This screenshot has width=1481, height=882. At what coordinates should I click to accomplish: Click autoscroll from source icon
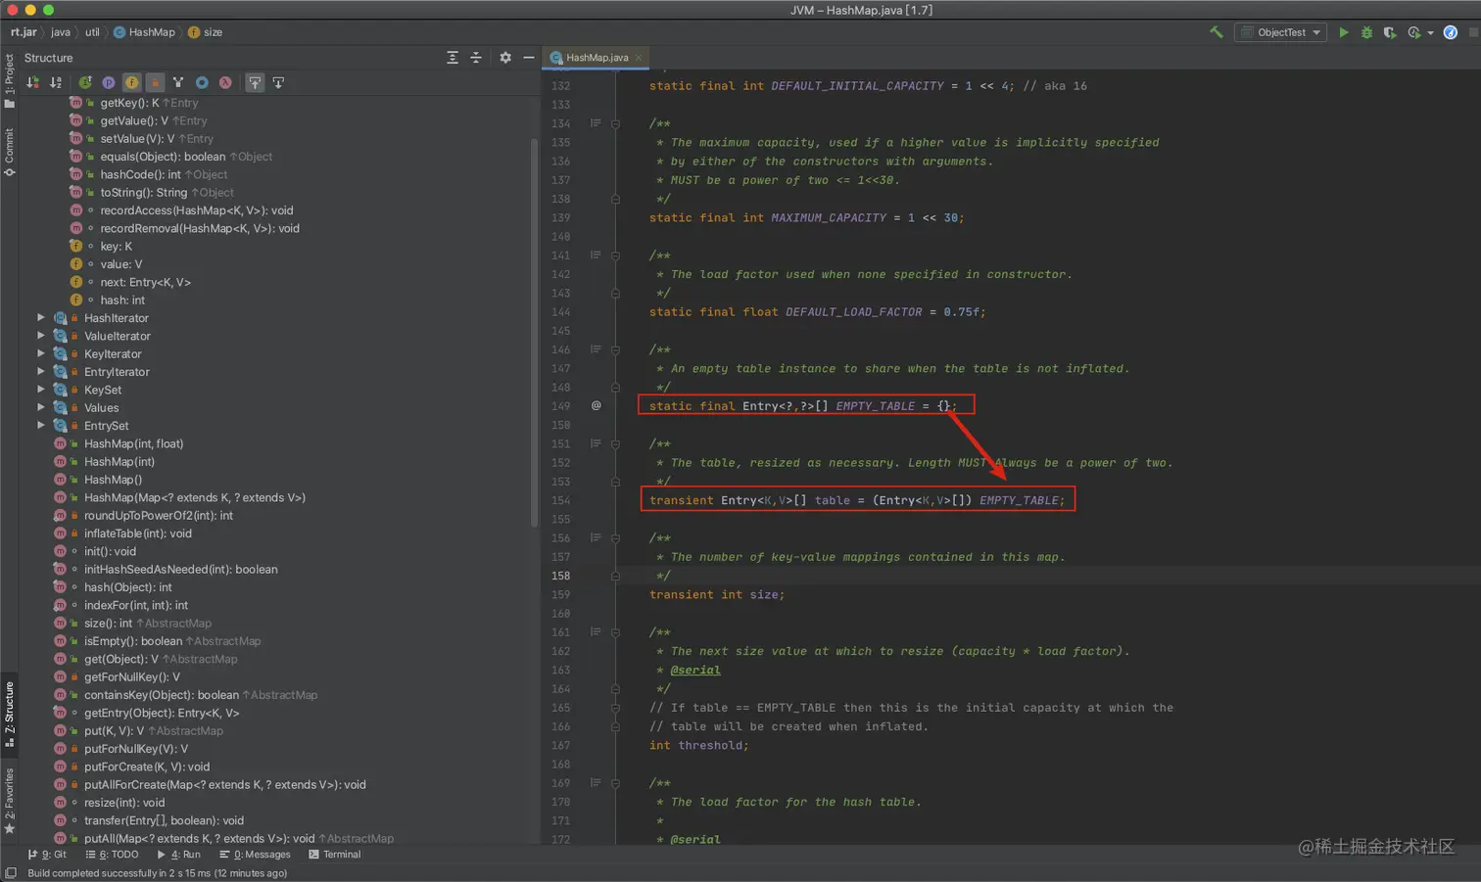(x=278, y=83)
